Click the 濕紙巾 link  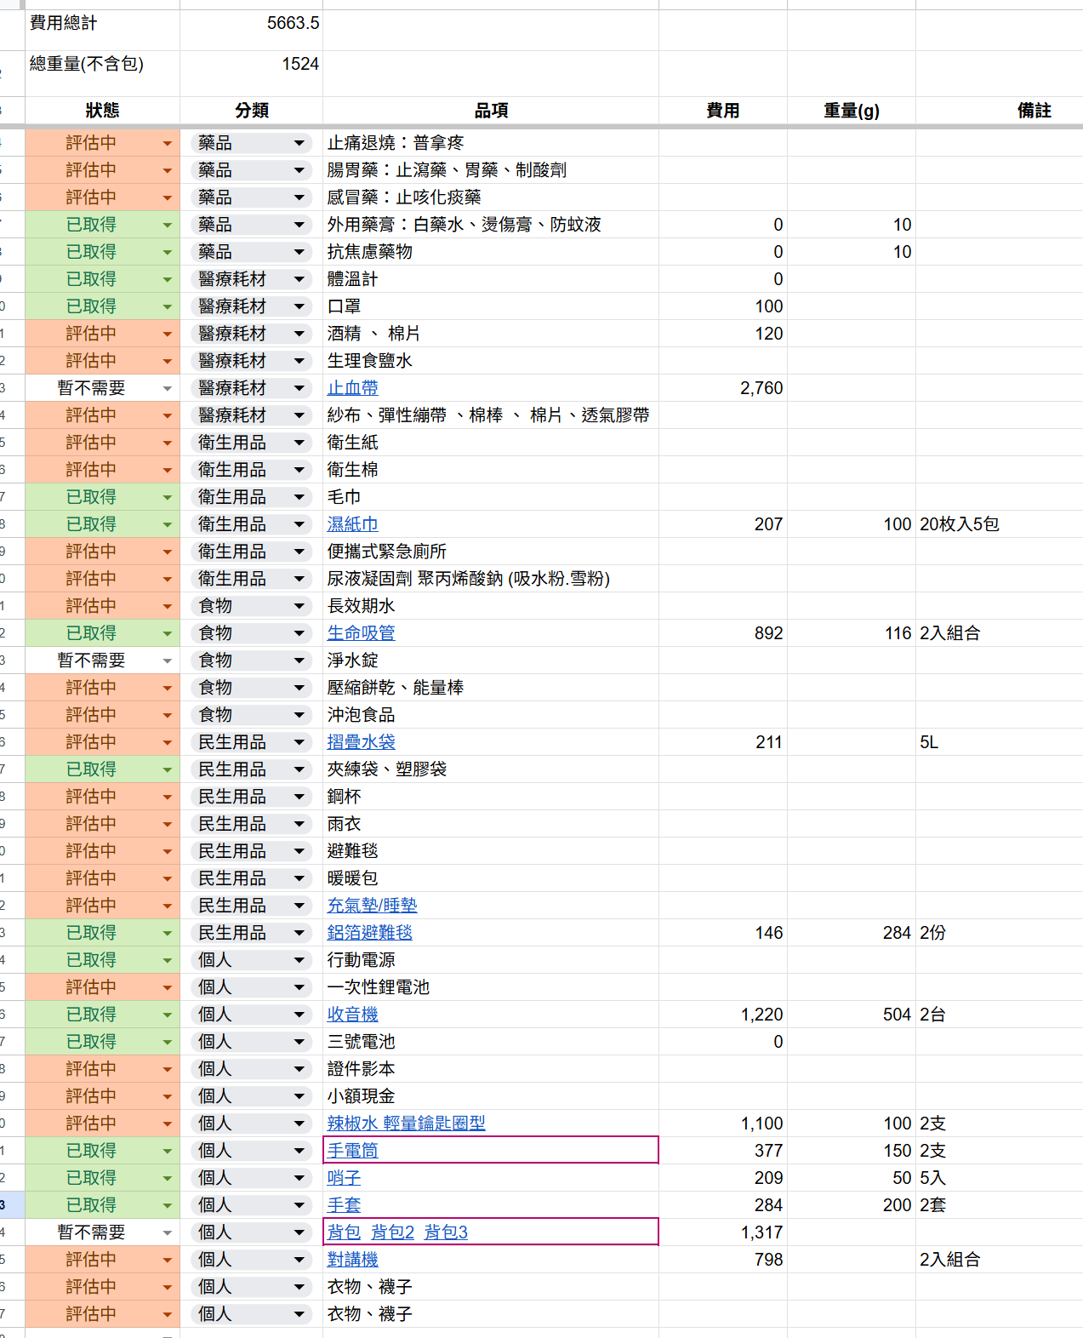point(352,524)
